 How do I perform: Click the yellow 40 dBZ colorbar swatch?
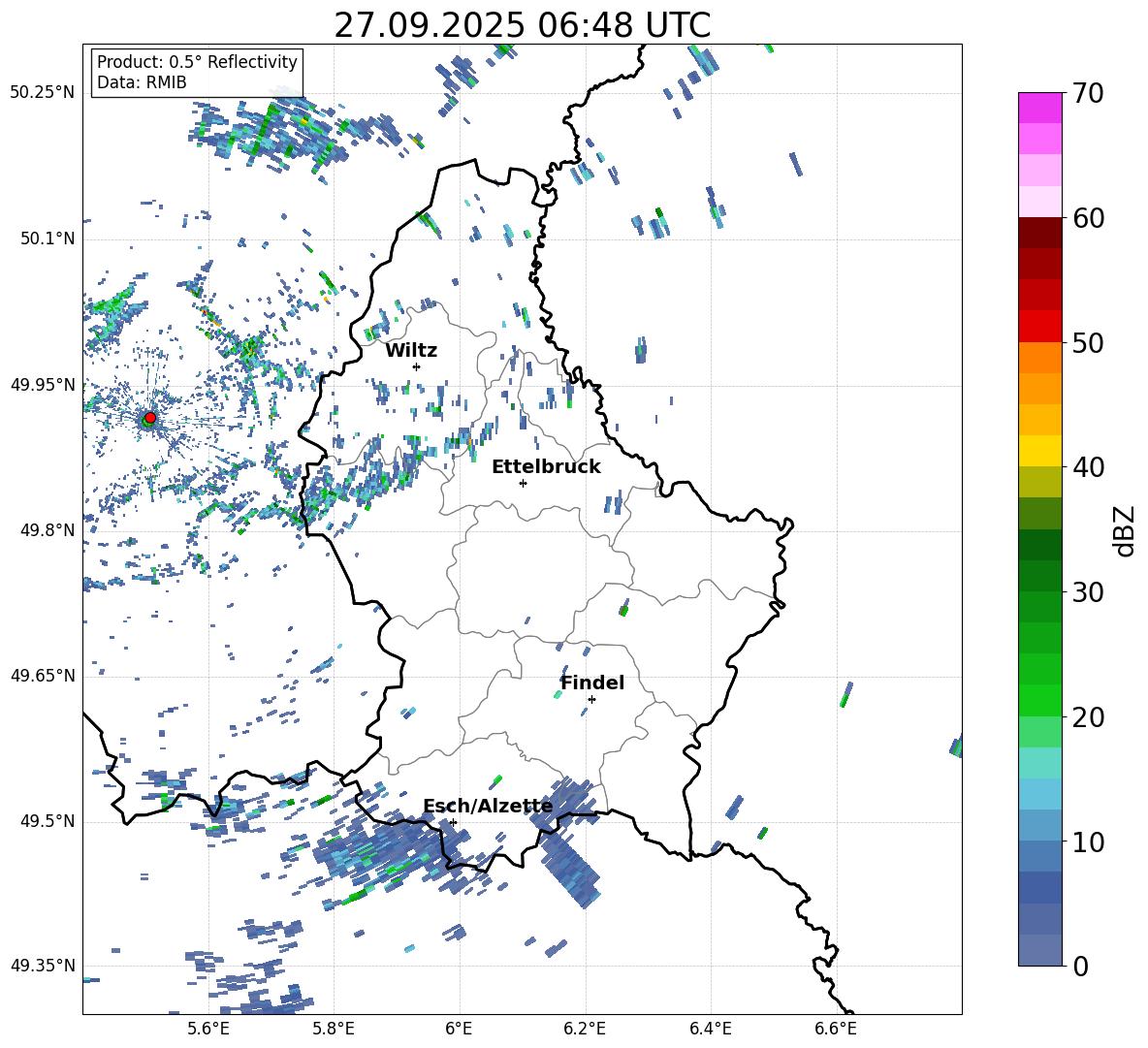point(1039,451)
